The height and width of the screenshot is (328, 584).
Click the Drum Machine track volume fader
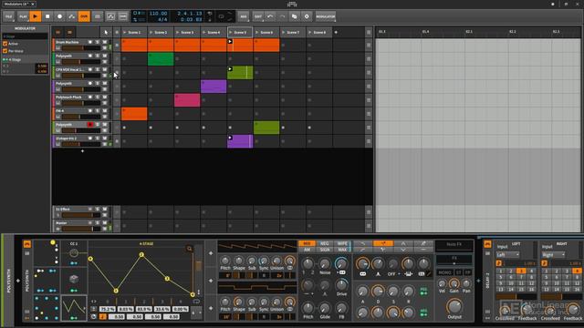pyautogui.click(x=81, y=48)
